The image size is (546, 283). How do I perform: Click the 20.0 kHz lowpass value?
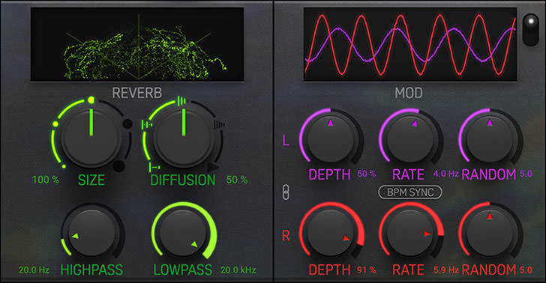click(x=238, y=270)
